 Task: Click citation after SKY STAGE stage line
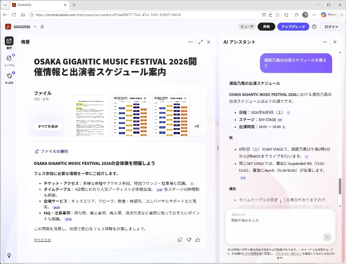point(280,120)
